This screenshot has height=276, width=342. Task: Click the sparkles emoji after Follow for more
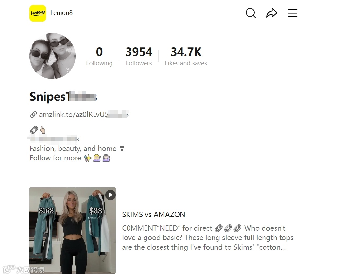(88, 158)
